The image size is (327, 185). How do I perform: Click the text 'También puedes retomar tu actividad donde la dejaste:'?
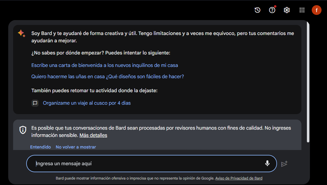click(94, 90)
